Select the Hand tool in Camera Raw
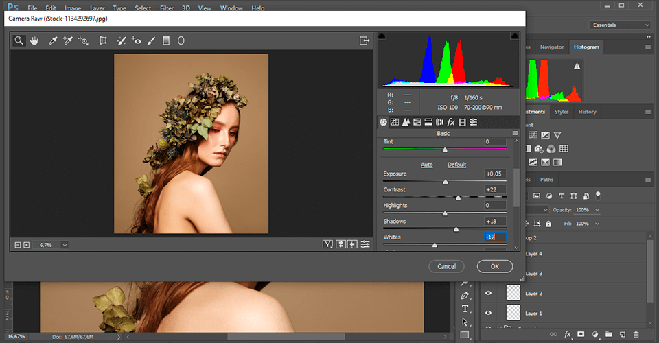Image resolution: width=659 pixels, height=343 pixels. [34, 40]
